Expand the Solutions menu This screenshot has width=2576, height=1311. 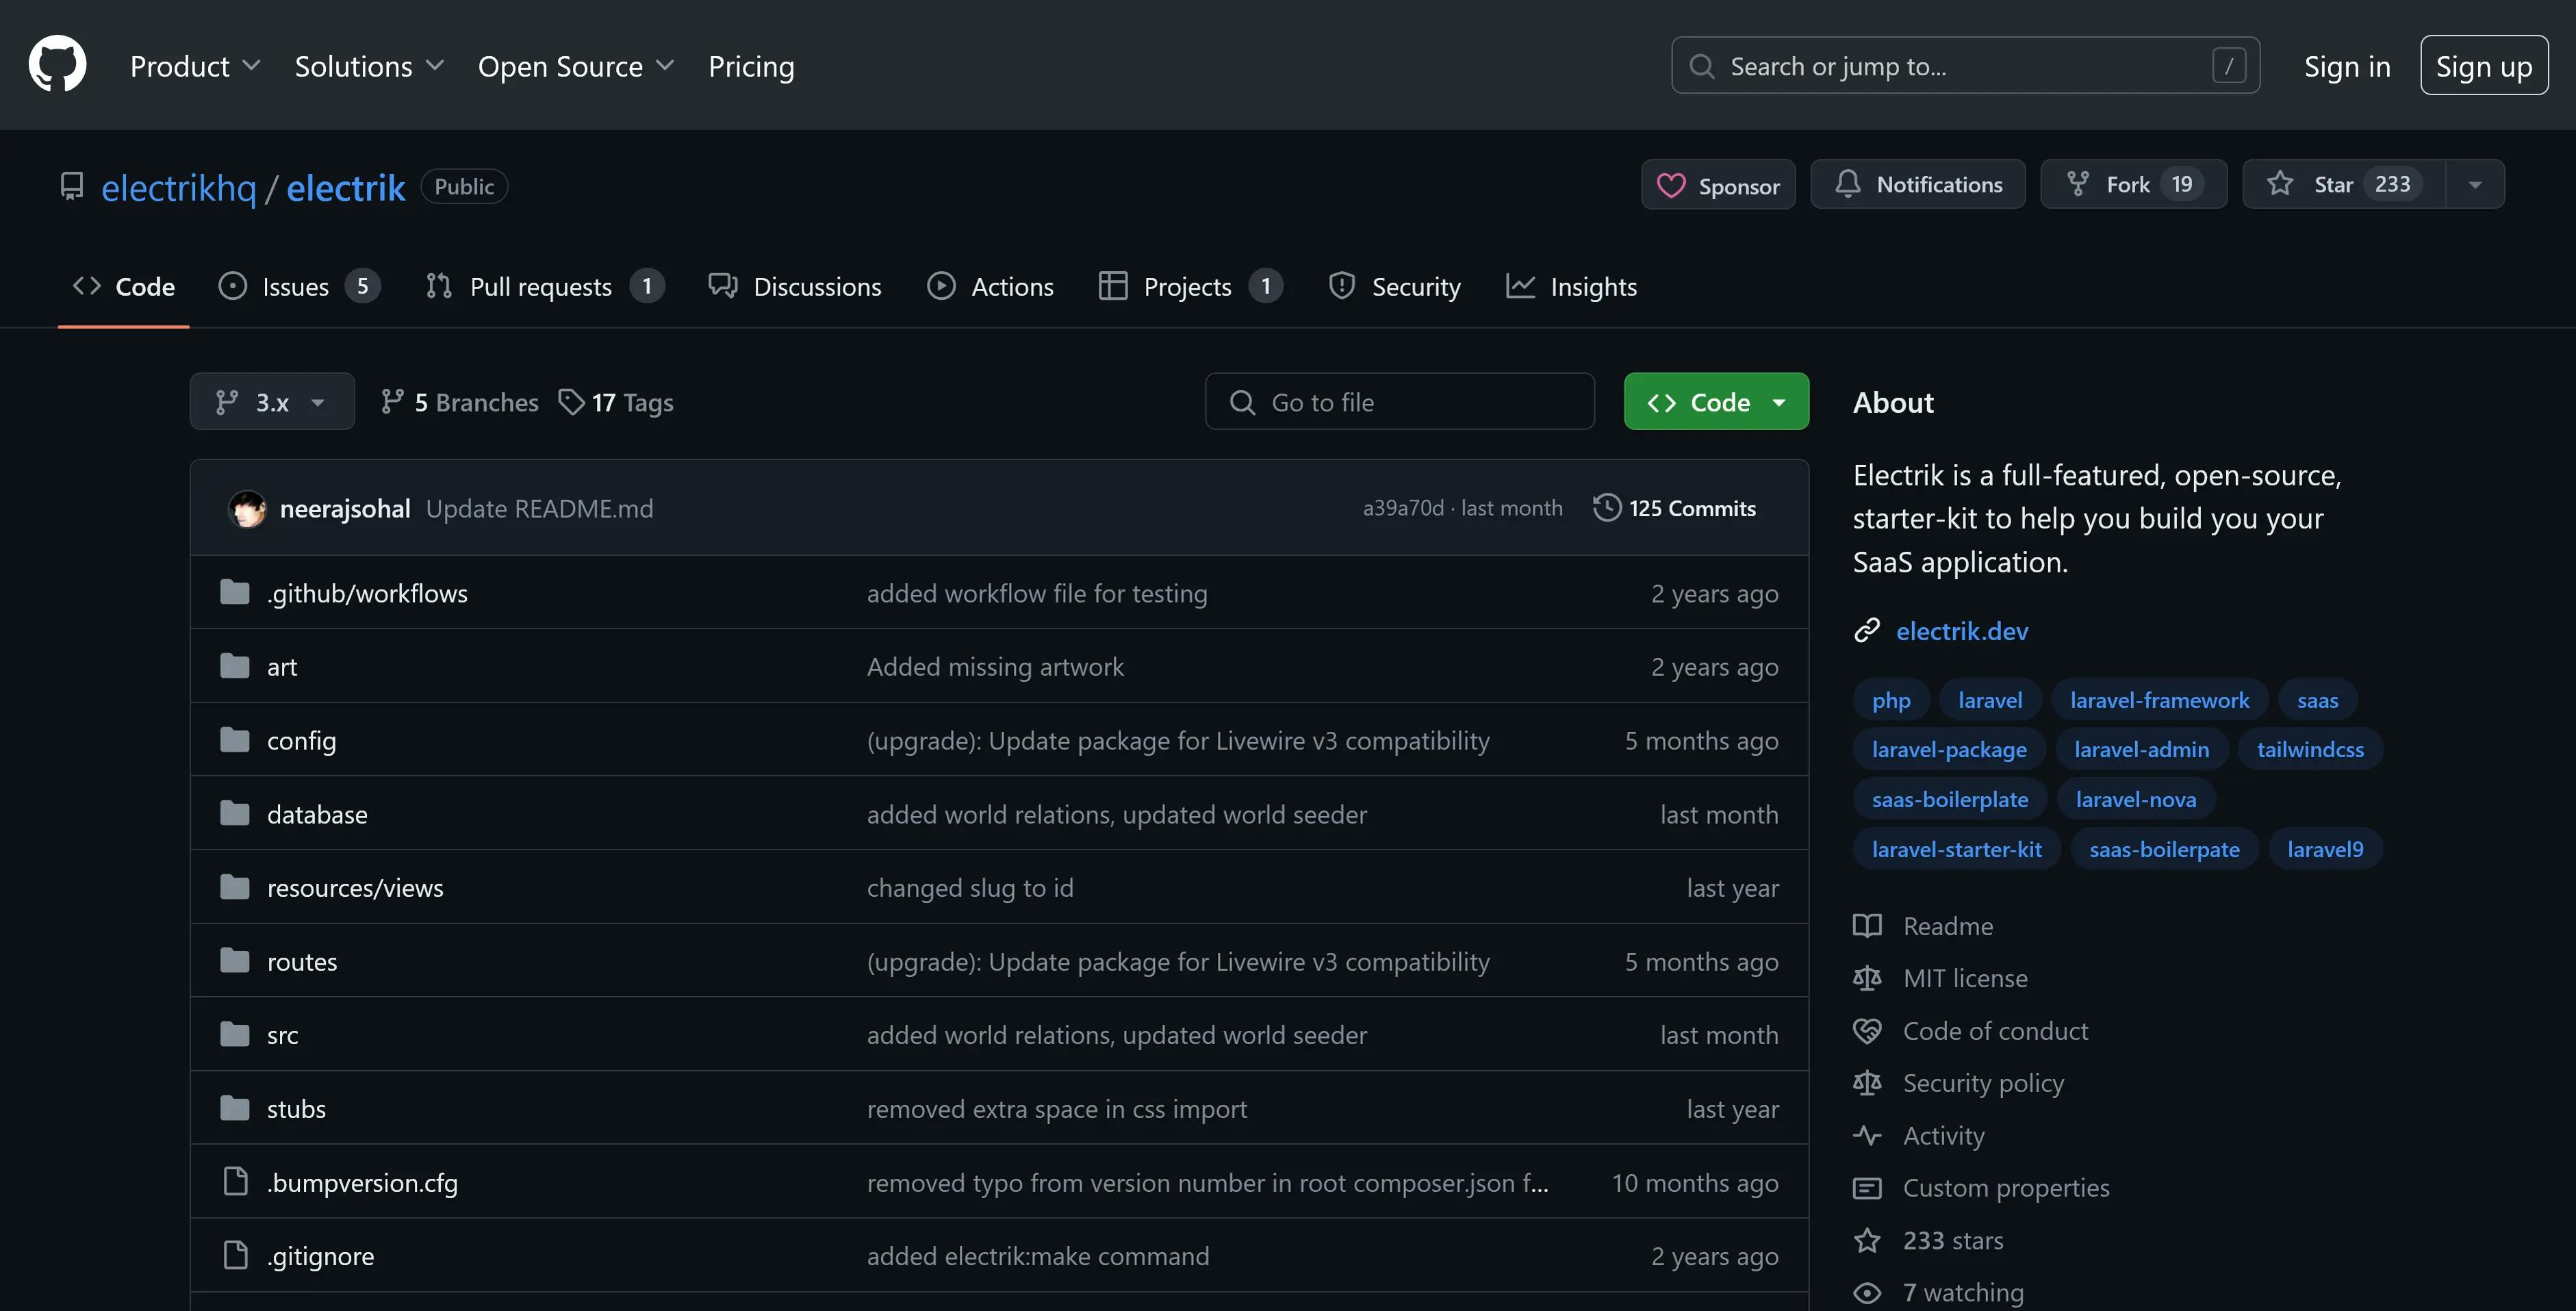pyautogui.click(x=369, y=66)
